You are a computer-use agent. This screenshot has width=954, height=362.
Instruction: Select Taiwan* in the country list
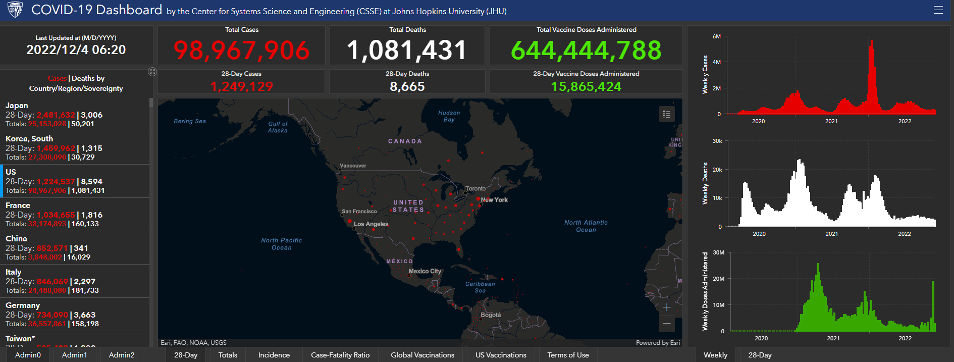75,339
